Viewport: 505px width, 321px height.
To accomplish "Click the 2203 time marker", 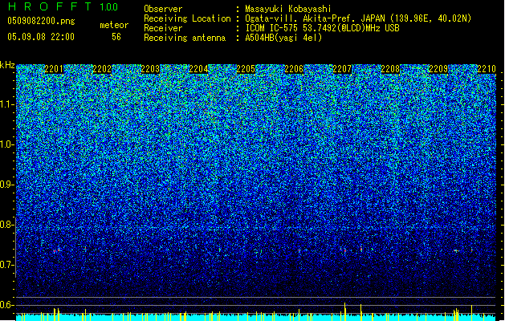I will tap(150, 69).
